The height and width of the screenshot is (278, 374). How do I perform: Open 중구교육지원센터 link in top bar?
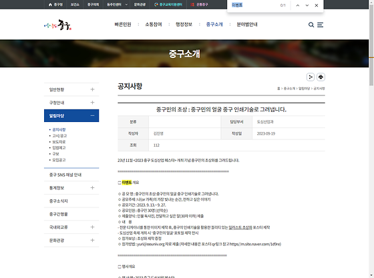pyautogui.click(x=168, y=5)
